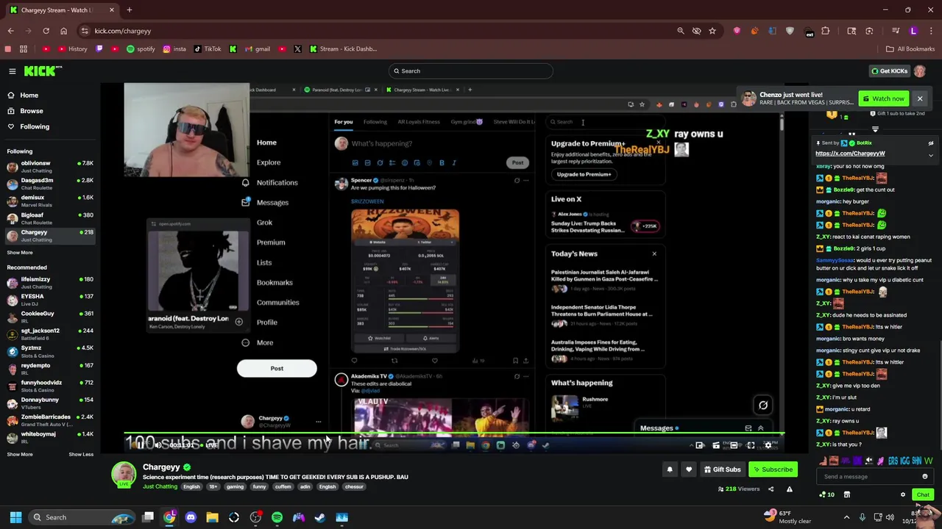Open the emoji picker in chat
The width and height of the screenshot is (942, 529).
(x=925, y=477)
